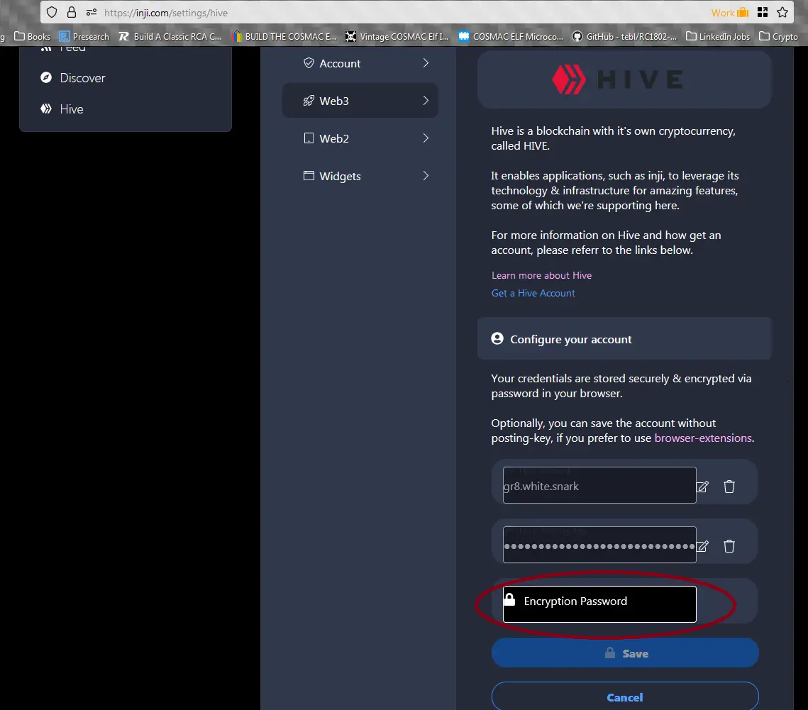Open GitHub tebl/RC1802 bookmark

(624, 37)
